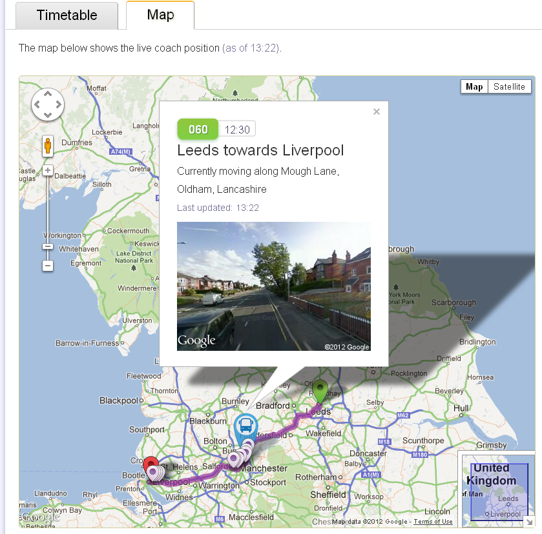This screenshot has width=542, height=534.
Task: Zoom out with the minus button
Action: pyautogui.click(x=48, y=266)
